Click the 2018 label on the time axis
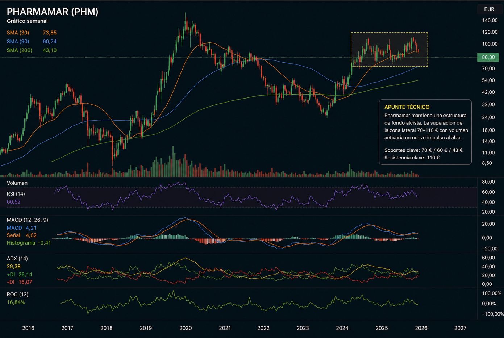504x338 pixels. tap(107, 328)
